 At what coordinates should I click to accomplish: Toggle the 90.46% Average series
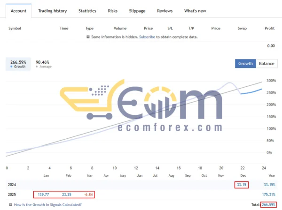(x=43, y=64)
